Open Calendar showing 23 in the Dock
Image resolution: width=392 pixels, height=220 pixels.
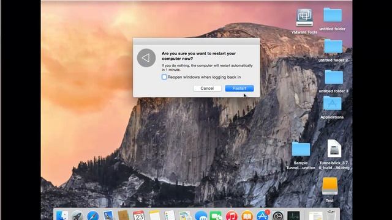pos(139,216)
